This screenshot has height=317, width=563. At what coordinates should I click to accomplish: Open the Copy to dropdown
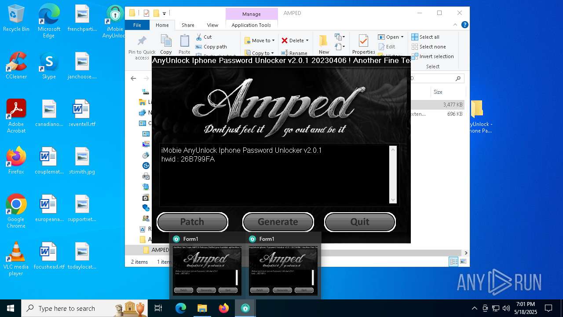click(260, 53)
